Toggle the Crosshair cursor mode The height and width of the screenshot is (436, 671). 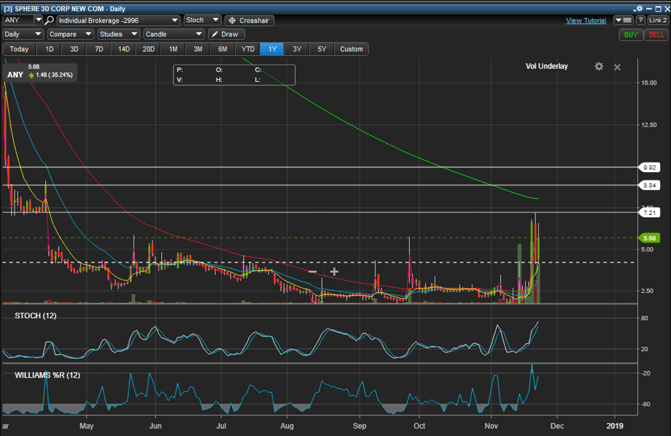point(249,21)
